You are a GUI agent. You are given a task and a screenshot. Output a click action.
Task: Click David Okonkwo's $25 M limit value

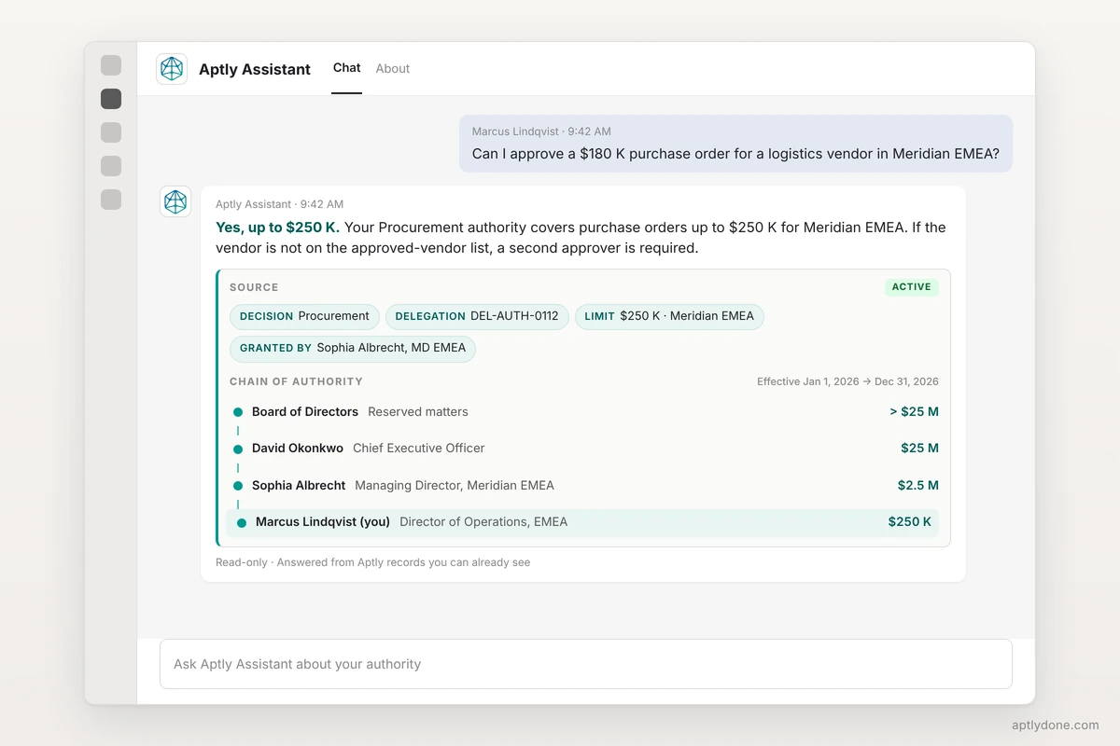919,449
